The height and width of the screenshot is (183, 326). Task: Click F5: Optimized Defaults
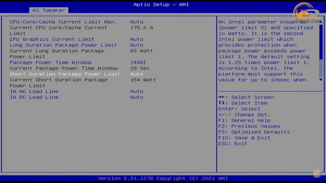tap(254, 132)
